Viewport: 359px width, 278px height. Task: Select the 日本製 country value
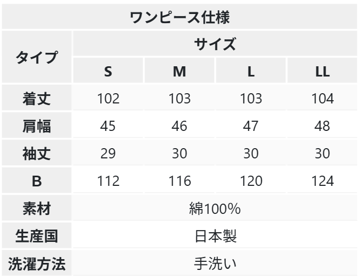pos(215,236)
